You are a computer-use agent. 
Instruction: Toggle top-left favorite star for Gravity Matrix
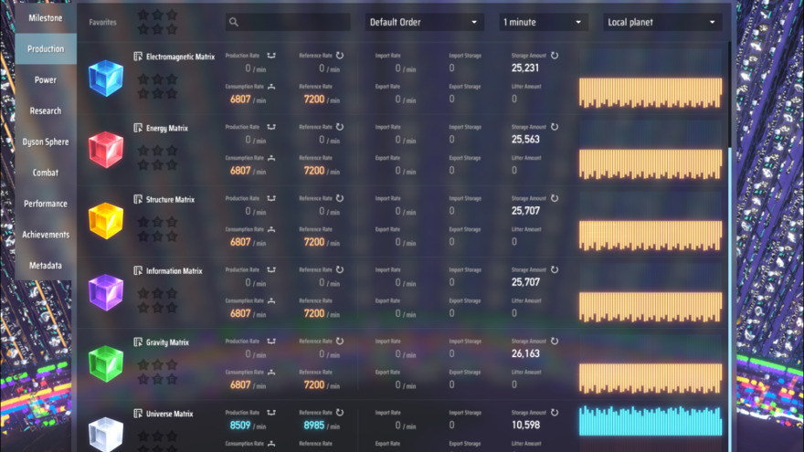[143, 365]
